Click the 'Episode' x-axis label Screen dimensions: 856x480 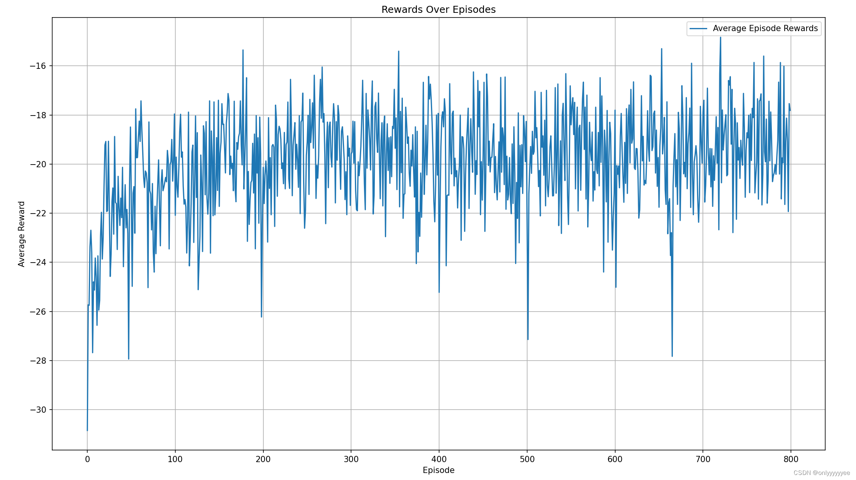pyautogui.click(x=438, y=470)
